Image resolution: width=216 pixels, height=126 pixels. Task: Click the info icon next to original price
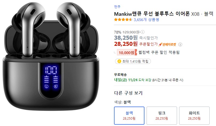point(143,32)
